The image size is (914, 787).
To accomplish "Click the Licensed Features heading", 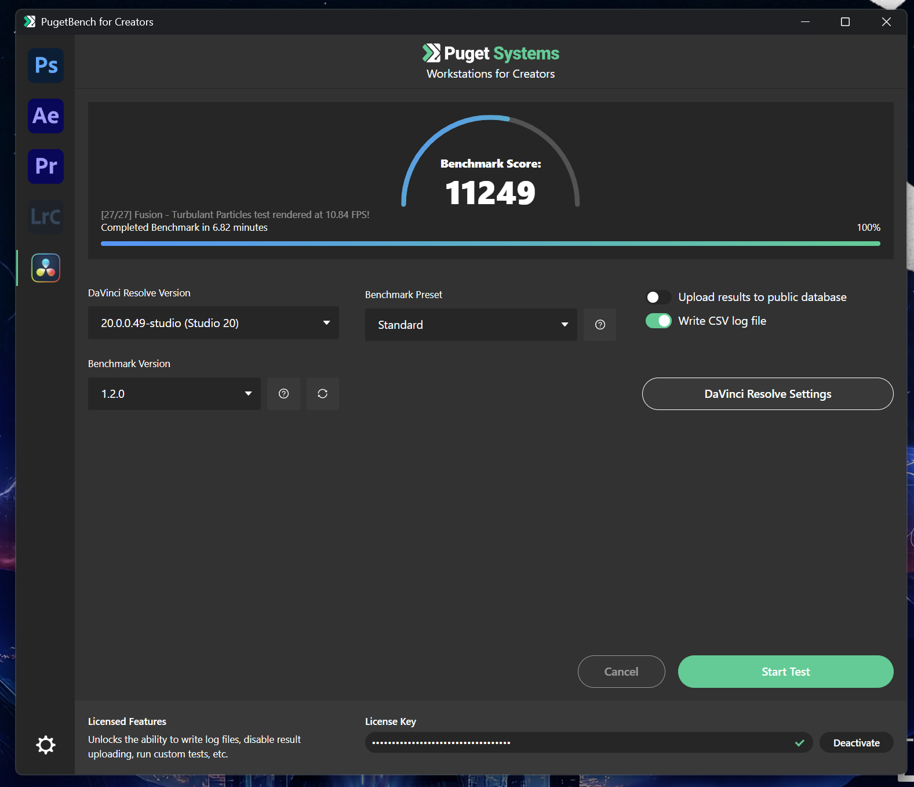I will (127, 721).
